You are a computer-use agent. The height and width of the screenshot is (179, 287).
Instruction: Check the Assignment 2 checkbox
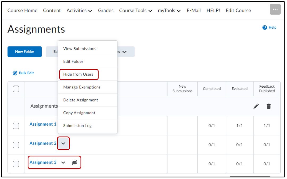16,145
